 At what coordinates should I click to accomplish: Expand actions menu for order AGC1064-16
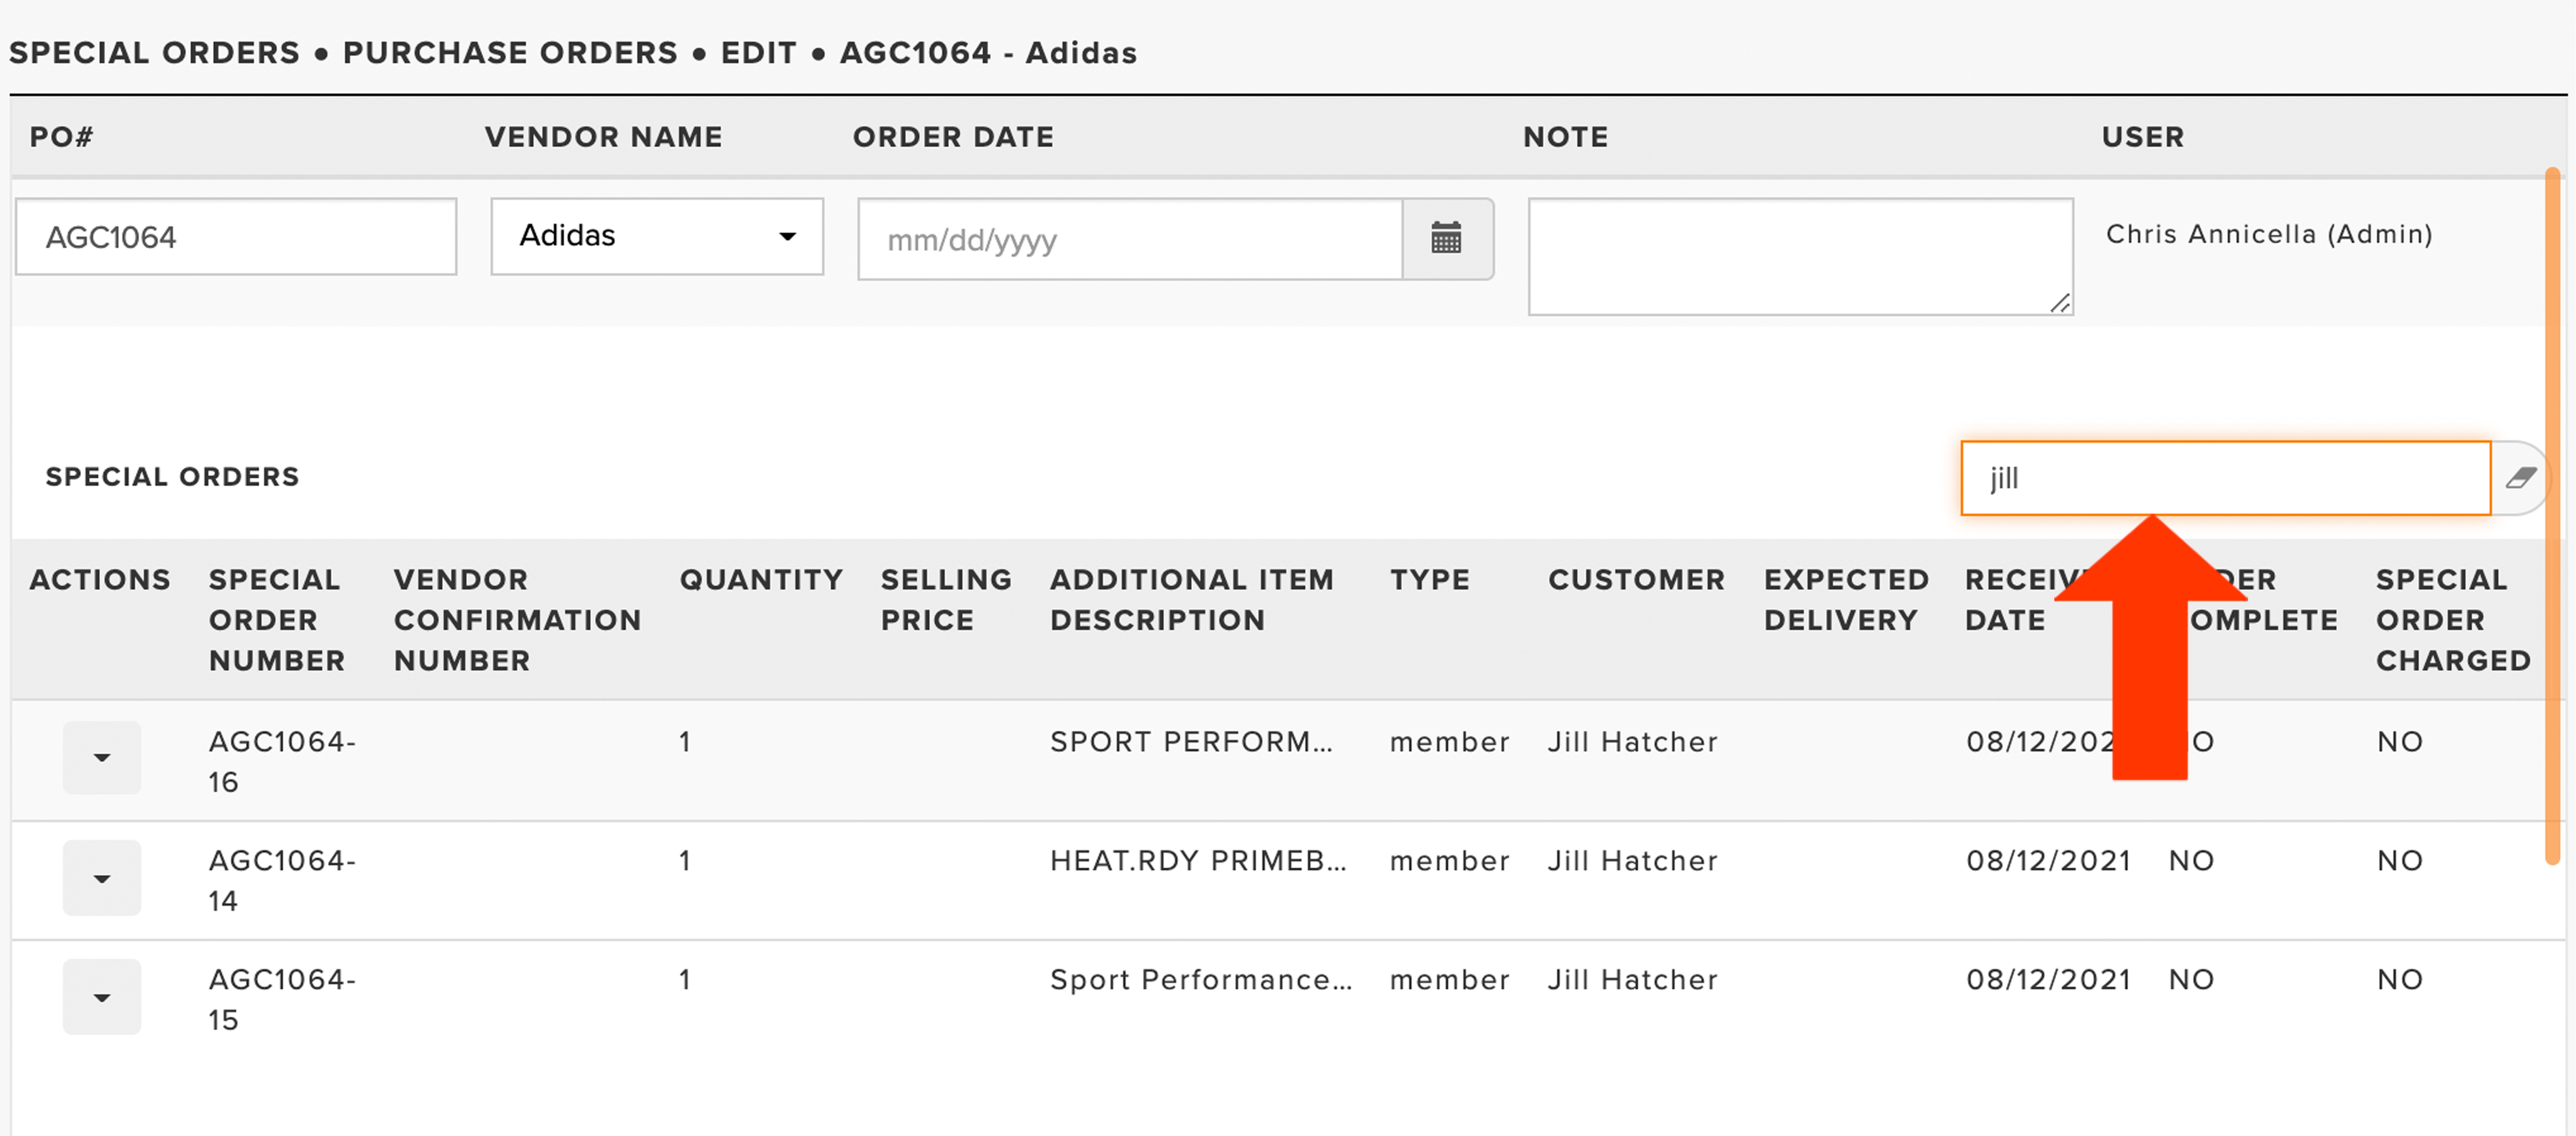(x=102, y=758)
